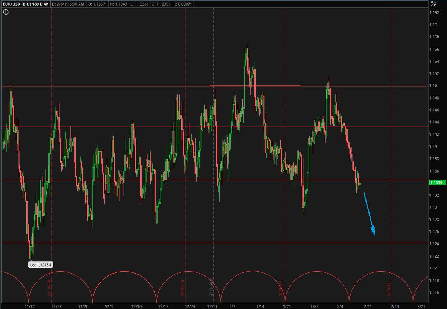Image resolution: width=447 pixels, height=309 pixels.
Task: Click the 1.144 price axis label
Action: coord(434,122)
